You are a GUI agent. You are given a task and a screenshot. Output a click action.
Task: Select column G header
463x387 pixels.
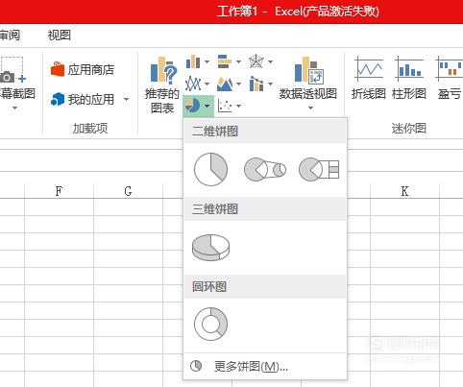pyautogui.click(x=128, y=191)
